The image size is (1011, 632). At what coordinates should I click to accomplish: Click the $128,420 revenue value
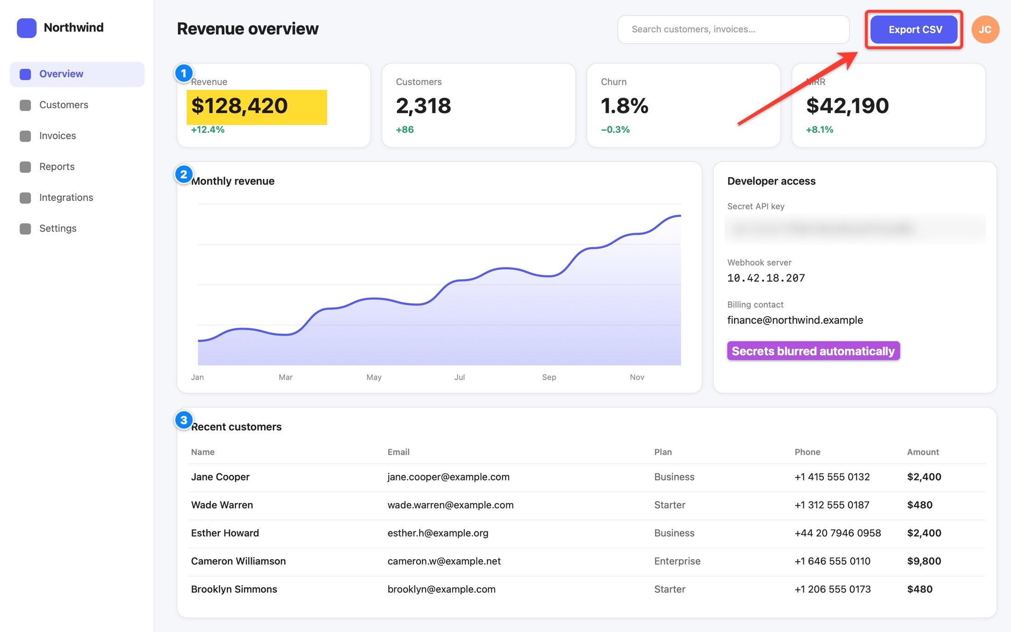tap(239, 106)
